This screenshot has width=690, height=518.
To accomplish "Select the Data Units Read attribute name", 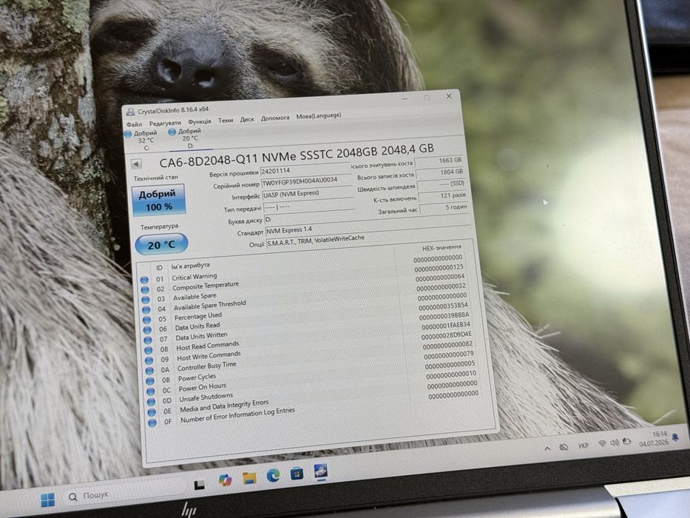I will click(197, 326).
